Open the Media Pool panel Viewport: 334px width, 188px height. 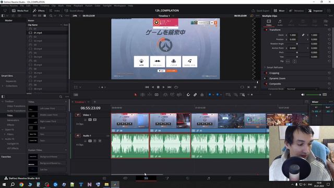point(20,10)
